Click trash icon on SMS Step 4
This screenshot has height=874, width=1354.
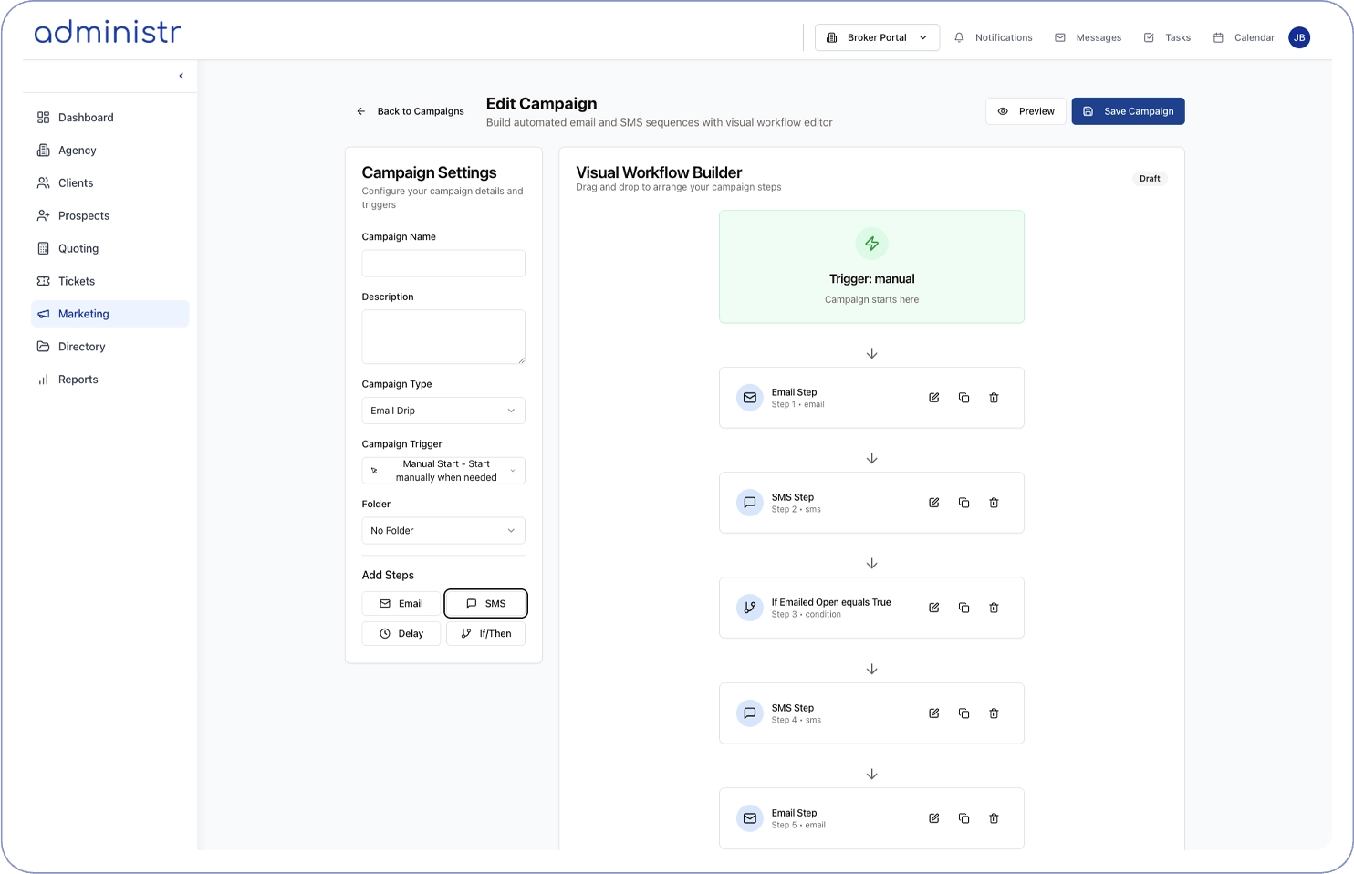[x=994, y=713]
